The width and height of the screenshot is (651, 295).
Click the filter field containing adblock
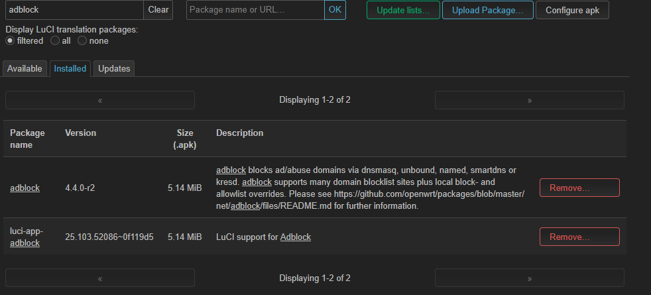pyautogui.click(x=74, y=10)
